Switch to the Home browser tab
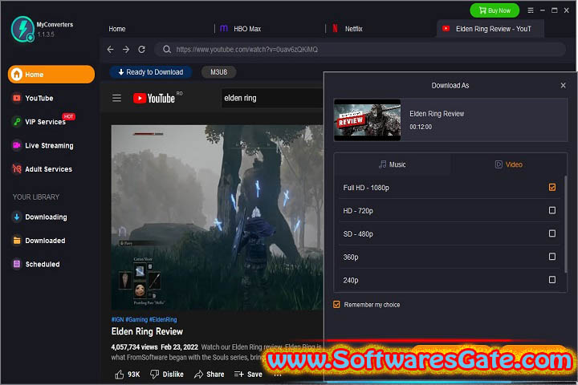Viewport: 578px width, 385px height. pos(117,29)
